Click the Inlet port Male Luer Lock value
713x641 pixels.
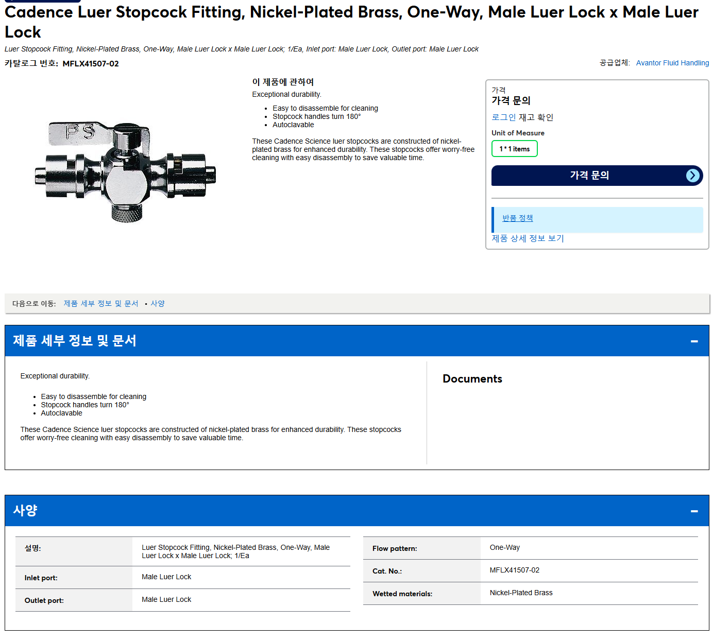(x=166, y=577)
